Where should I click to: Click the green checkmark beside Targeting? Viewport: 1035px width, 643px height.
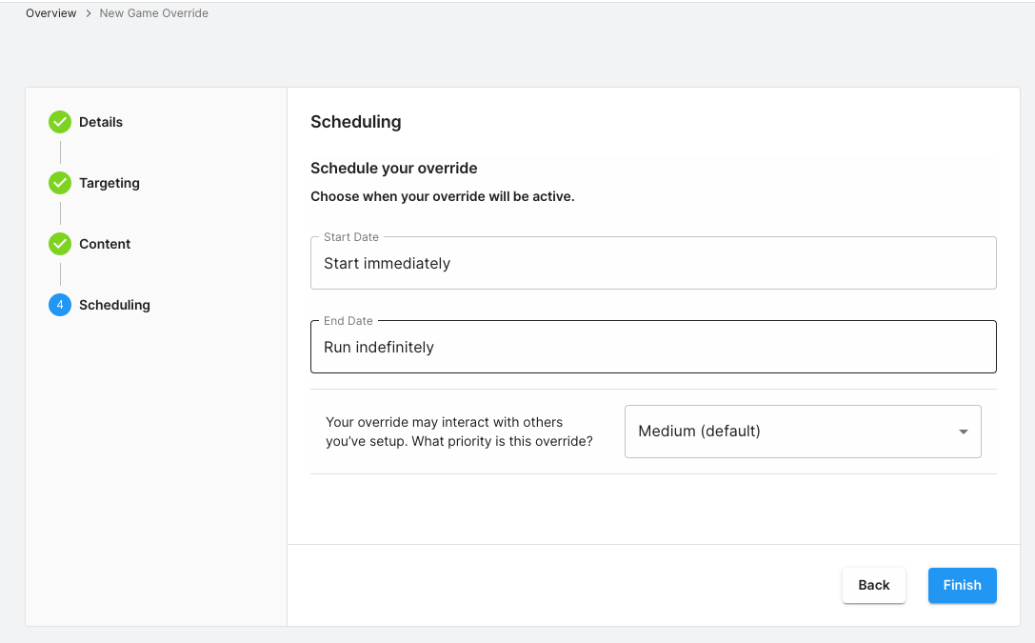(x=60, y=183)
